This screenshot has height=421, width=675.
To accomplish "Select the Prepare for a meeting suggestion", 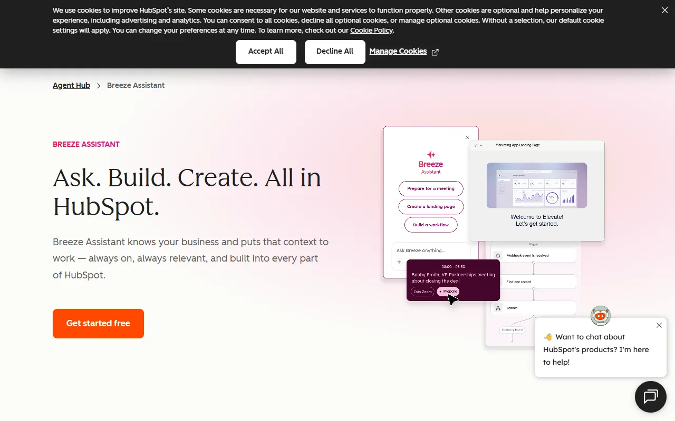I will click(431, 188).
